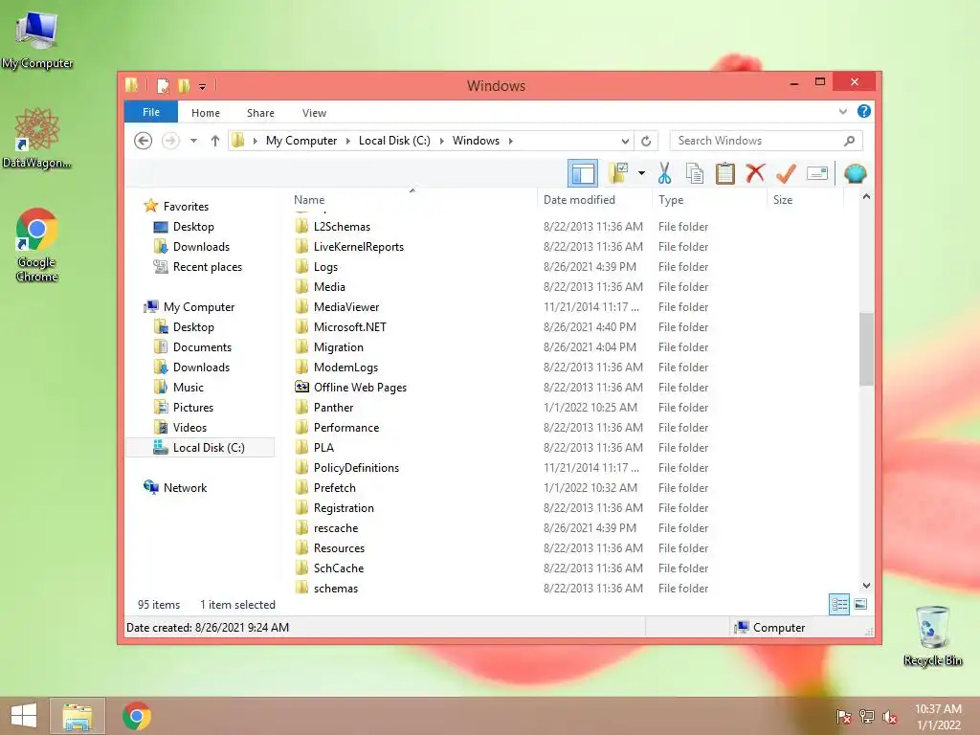Click the muted volume tray icon
980x735 pixels.
889,716
